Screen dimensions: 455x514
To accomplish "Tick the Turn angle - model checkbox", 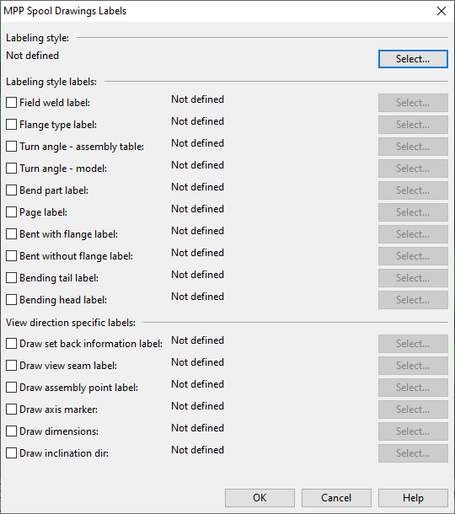I will coord(12,169).
